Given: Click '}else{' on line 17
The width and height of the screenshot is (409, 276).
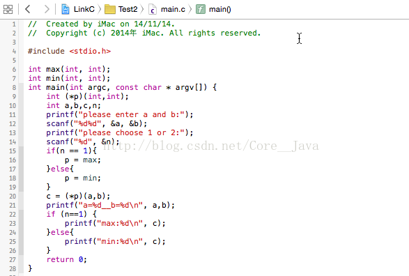Looking at the screenshot, I should (60, 169).
